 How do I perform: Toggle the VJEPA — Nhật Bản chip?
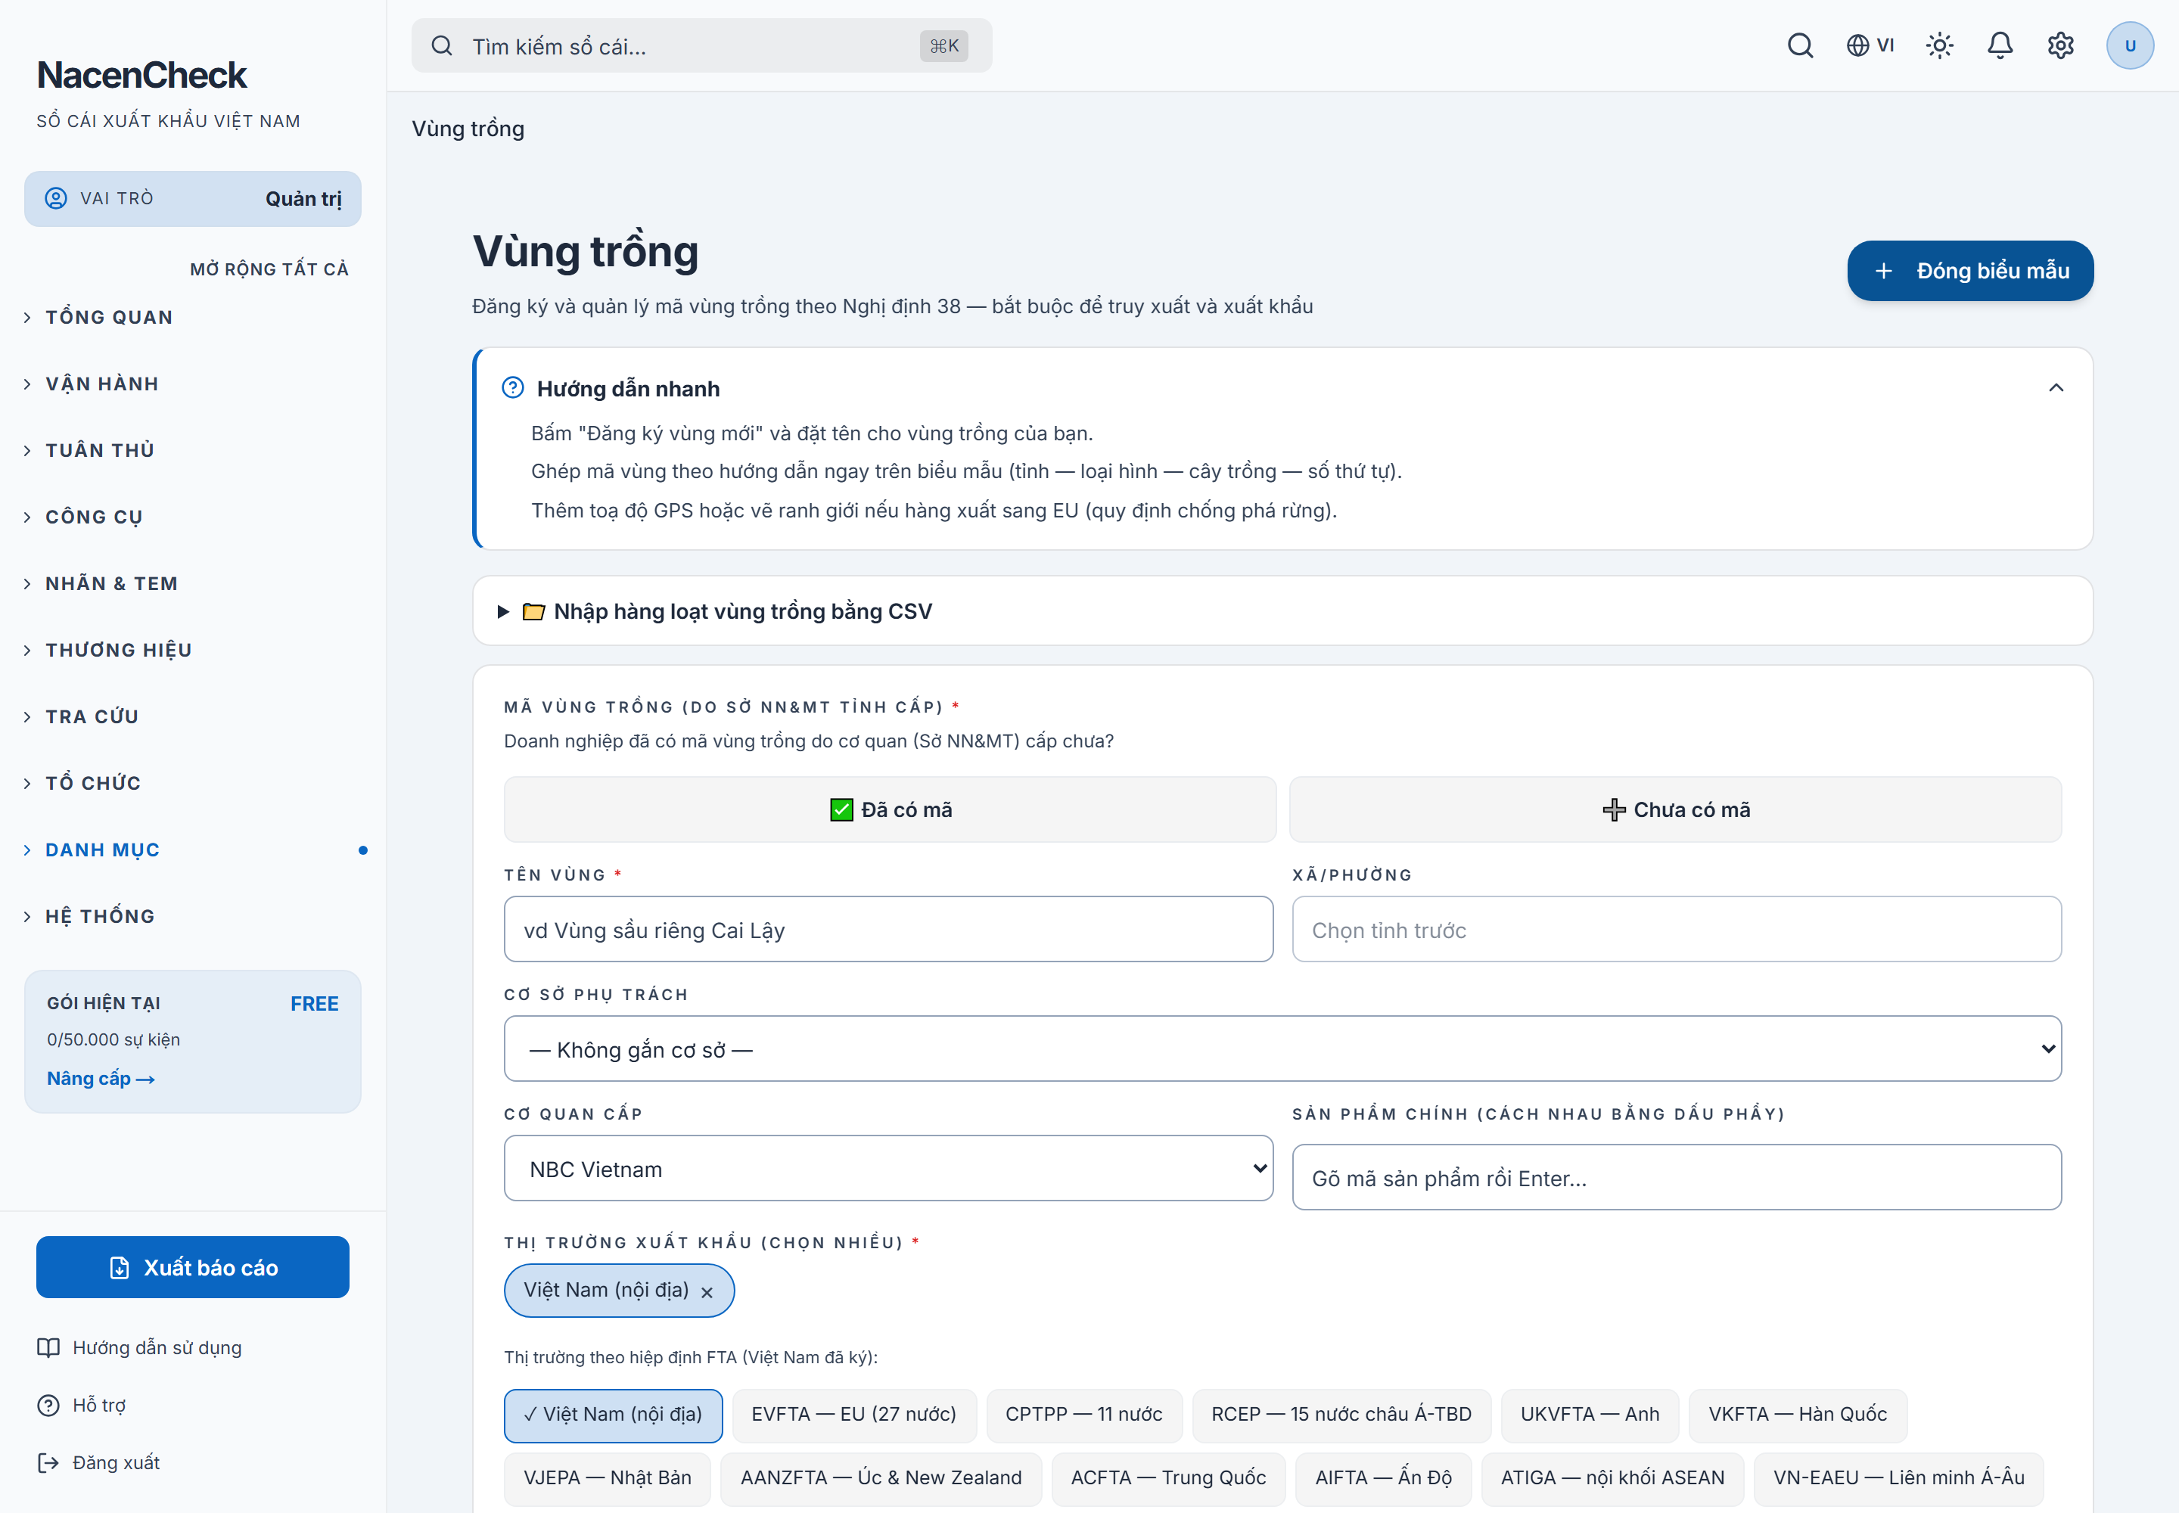click(x=607, y=1478)
